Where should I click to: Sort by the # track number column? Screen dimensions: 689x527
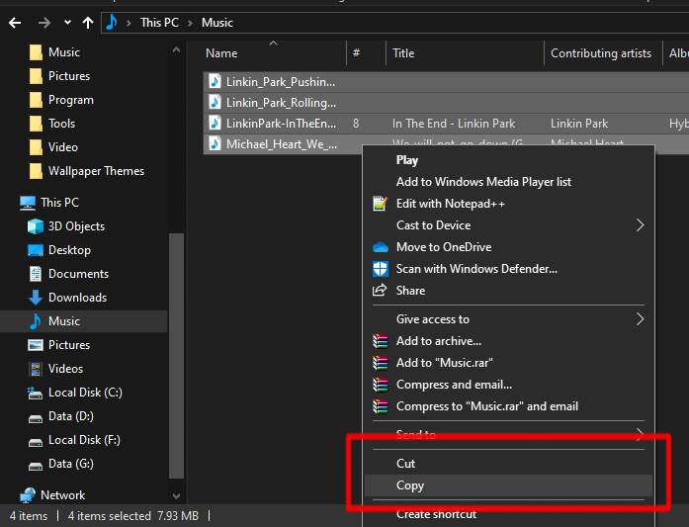click(367, 53)
